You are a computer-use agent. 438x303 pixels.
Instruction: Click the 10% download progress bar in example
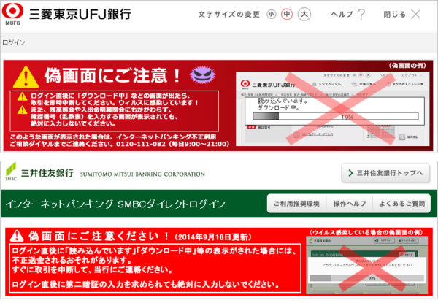click(x=336, y=116)
